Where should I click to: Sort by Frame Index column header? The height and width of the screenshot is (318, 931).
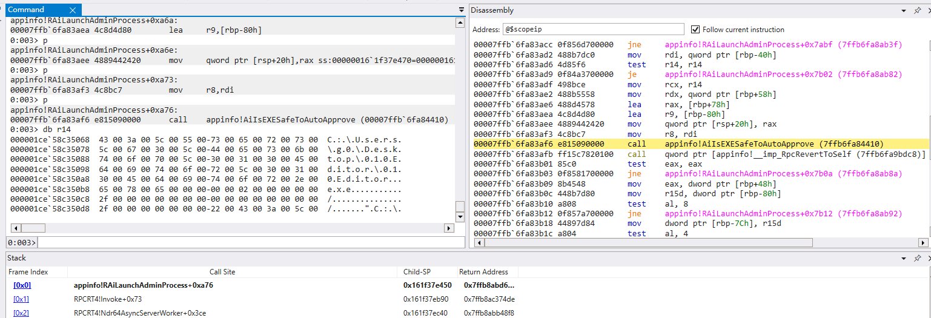pyautogui.click(x=28, y=272)
